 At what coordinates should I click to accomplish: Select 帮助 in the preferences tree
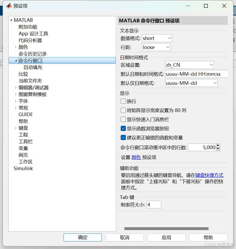[x=23, y=121]
